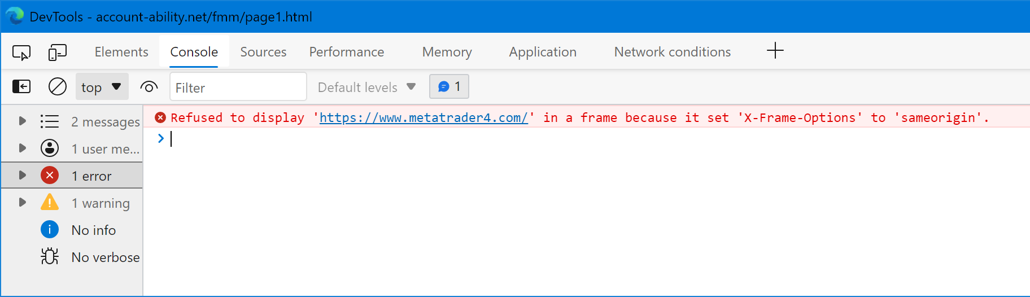Add a new tool with plus icon
The image size is (1030, 297).
pos(775,51)
